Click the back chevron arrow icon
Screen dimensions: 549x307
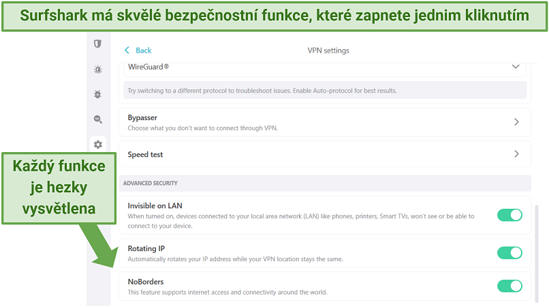point(127,50)
